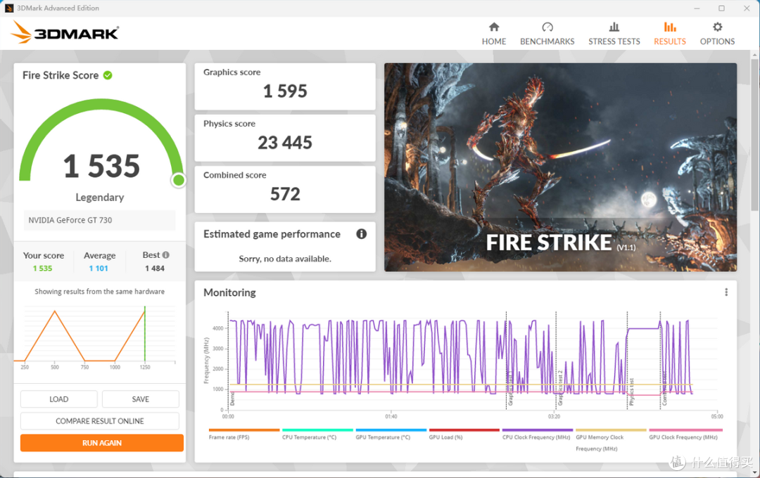Click the SAVE button
This screenshot has height=478, width=760.
point(141,399)
